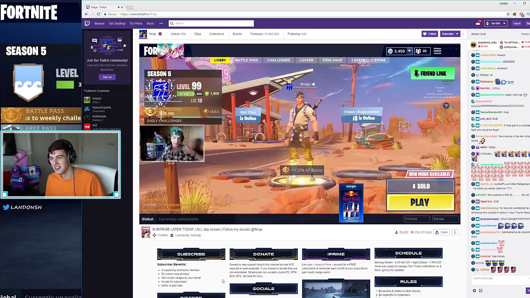Screen dimensions: 530x298
Task: Open the Prime loot crown icon
Action: (477, 24)
